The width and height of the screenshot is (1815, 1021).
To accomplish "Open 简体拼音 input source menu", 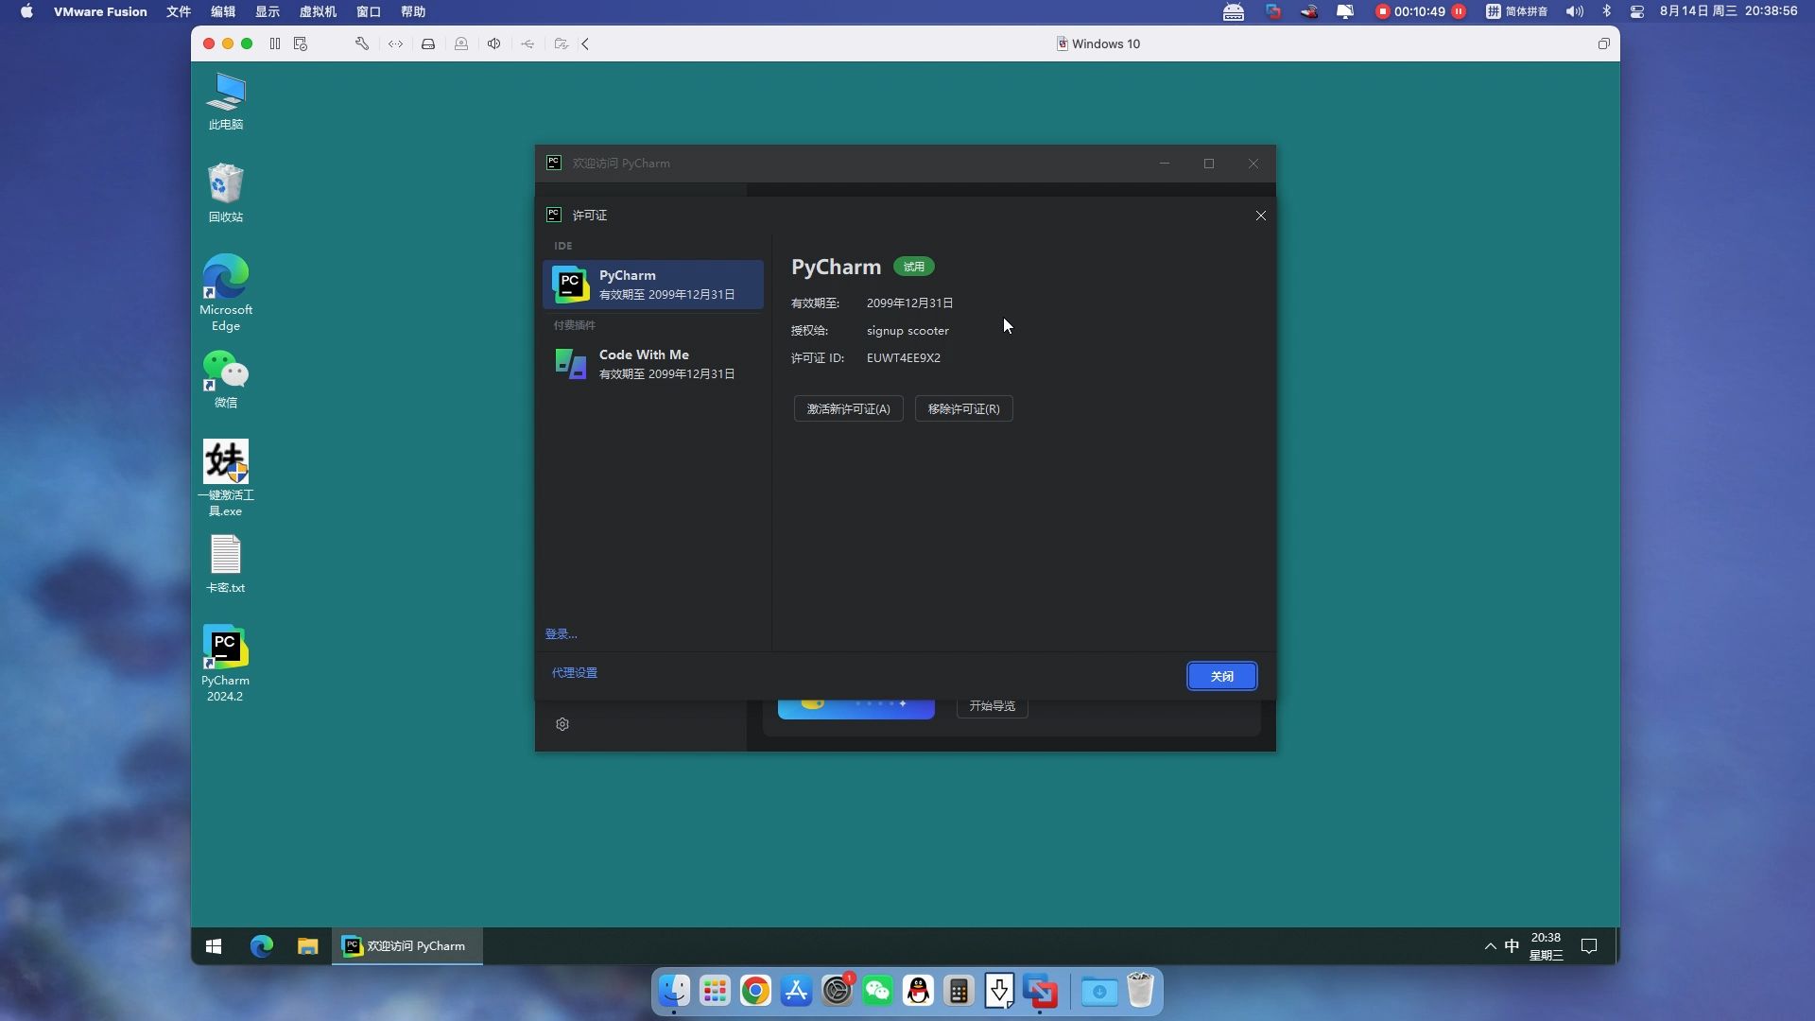I will pos(1517,11).
